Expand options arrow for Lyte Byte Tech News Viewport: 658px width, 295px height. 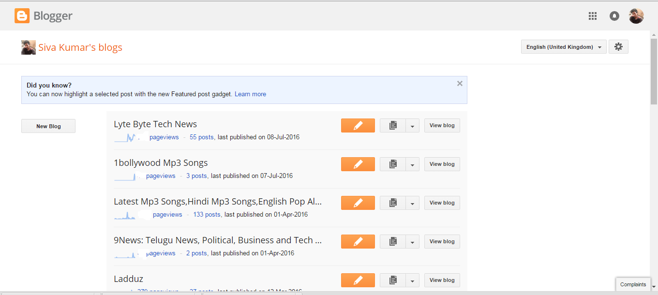(x=412, y=126)
